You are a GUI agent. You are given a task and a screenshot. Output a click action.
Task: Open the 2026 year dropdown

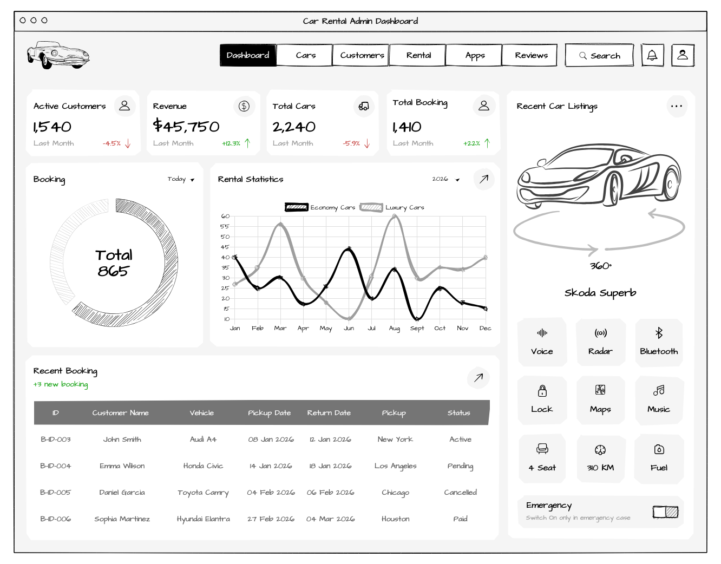tap(446, 179)
